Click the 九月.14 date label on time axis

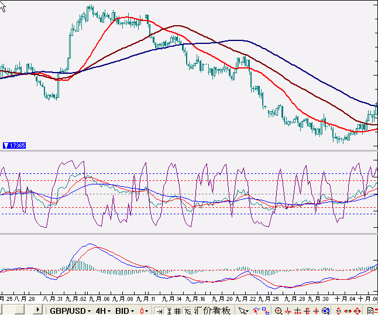point(171,299)
